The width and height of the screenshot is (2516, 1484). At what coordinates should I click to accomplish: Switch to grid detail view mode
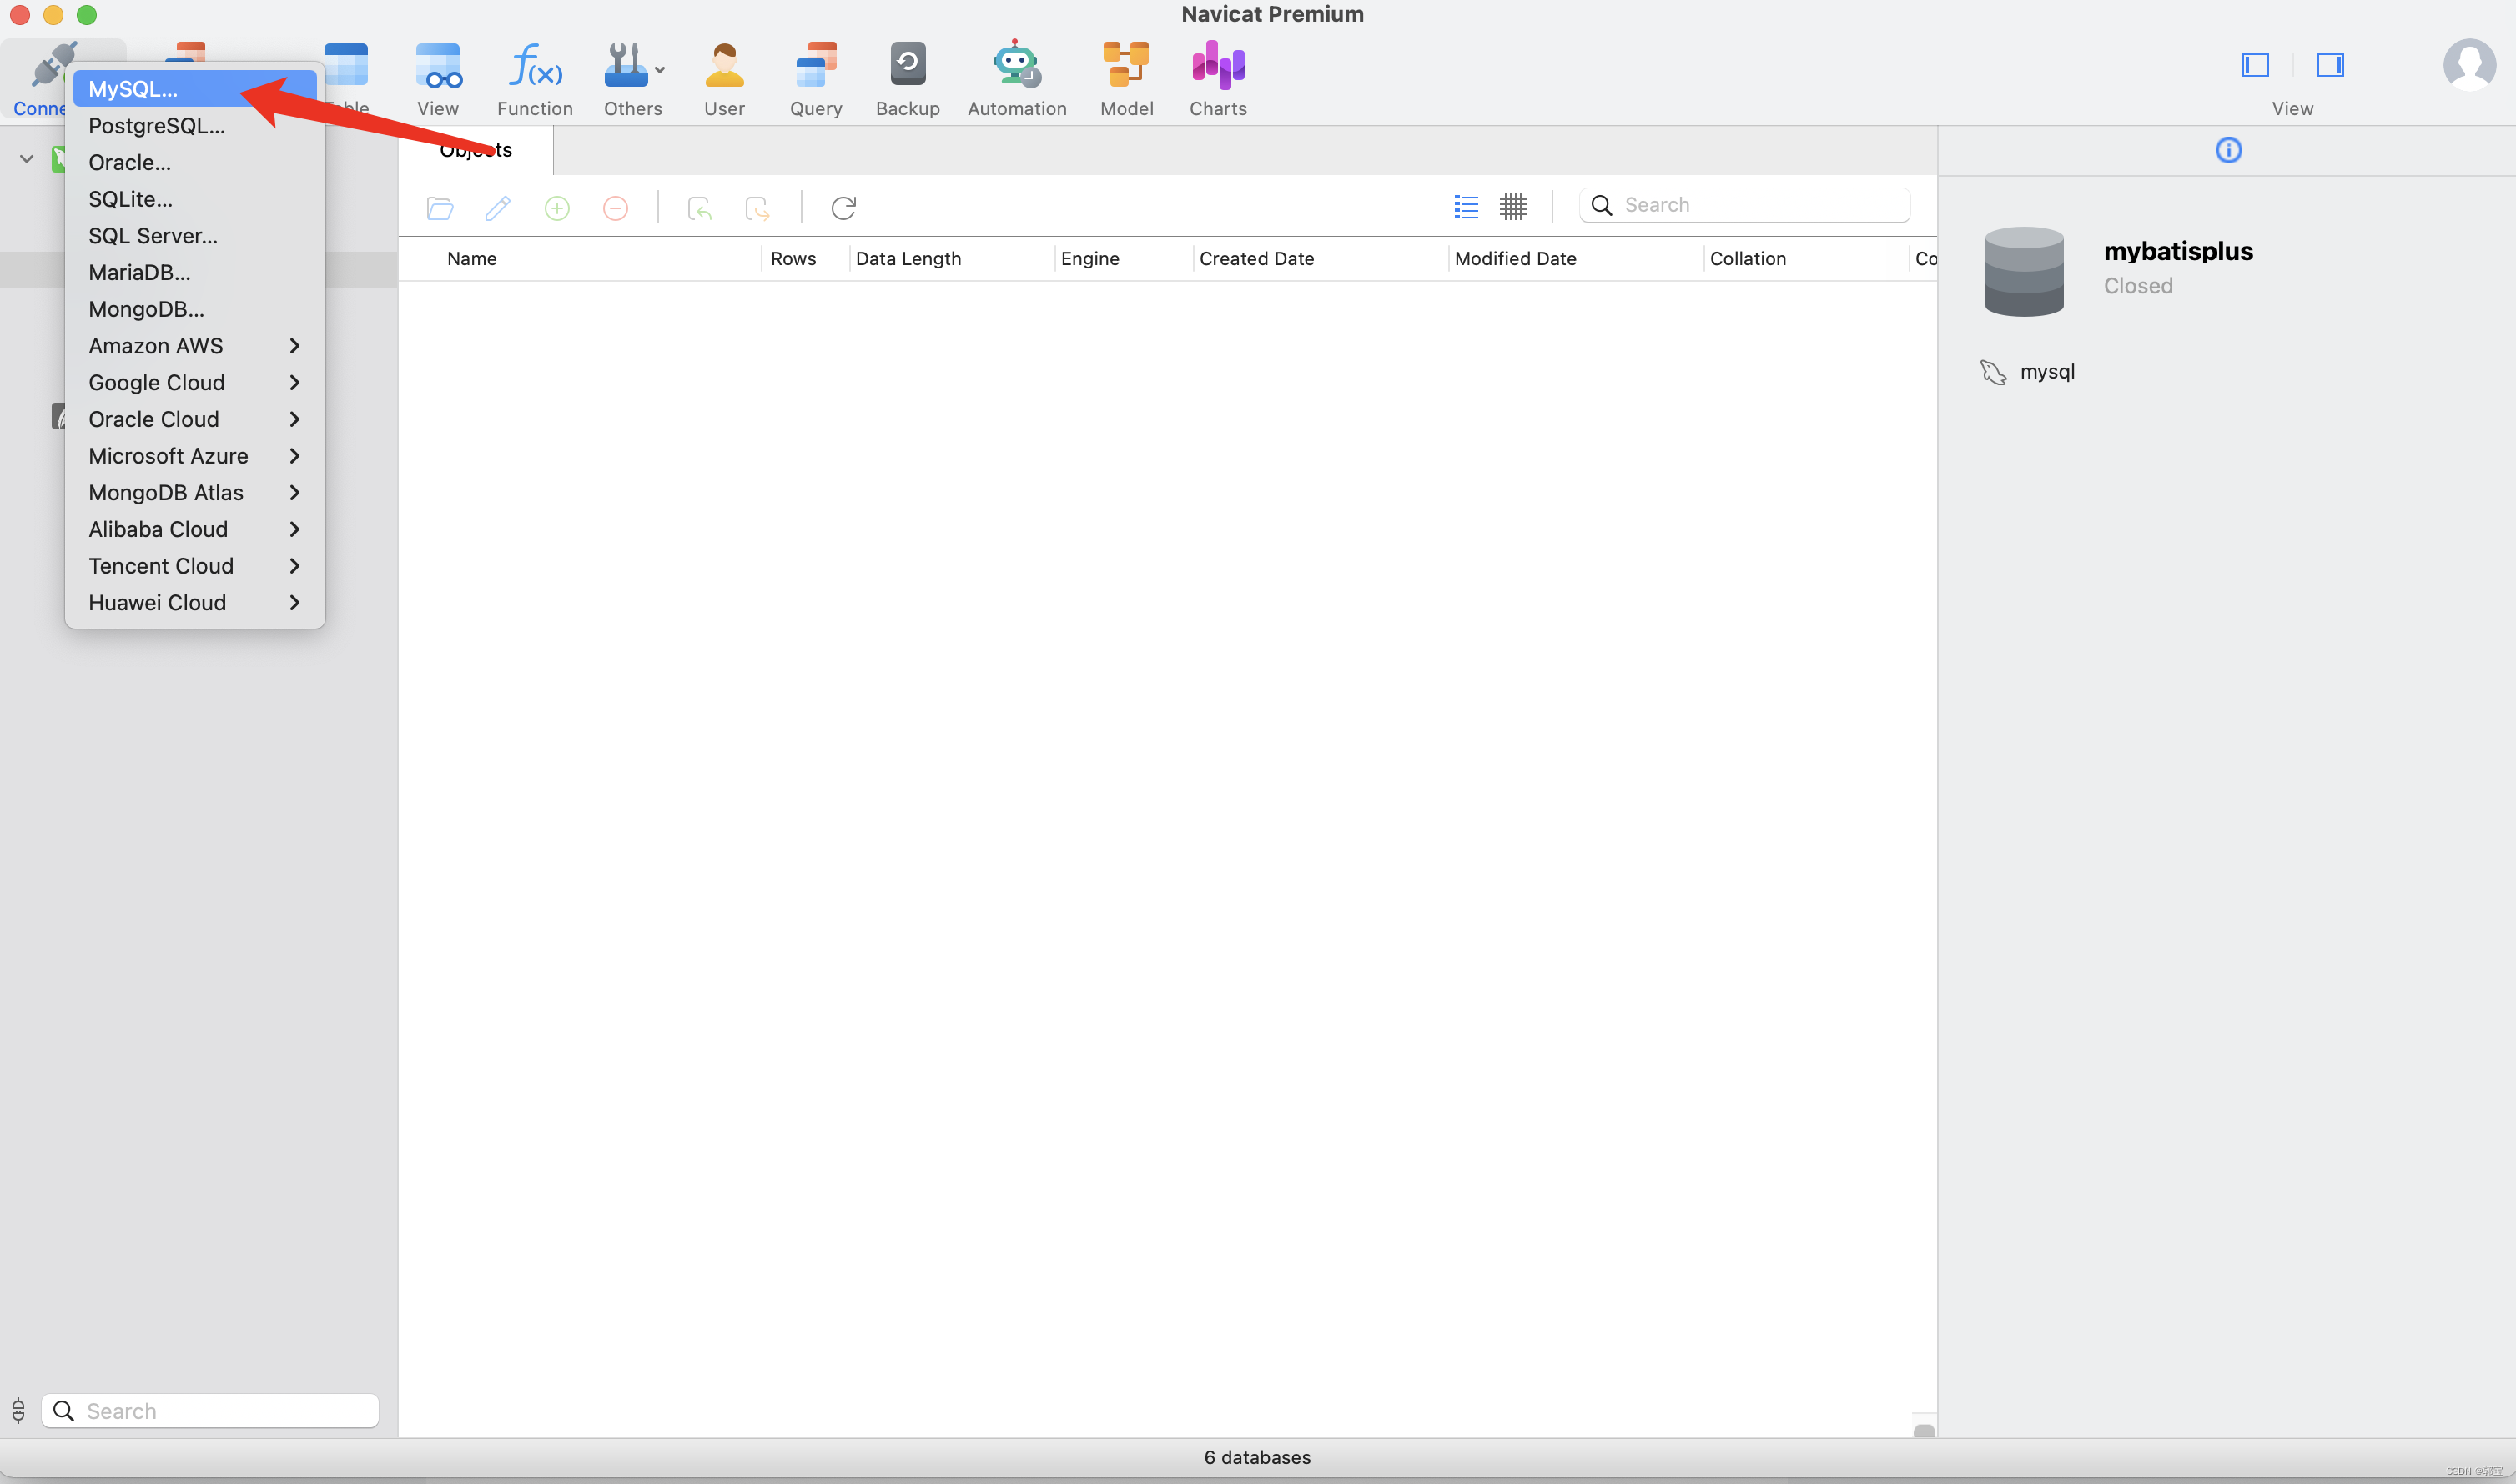point(1512,207)
